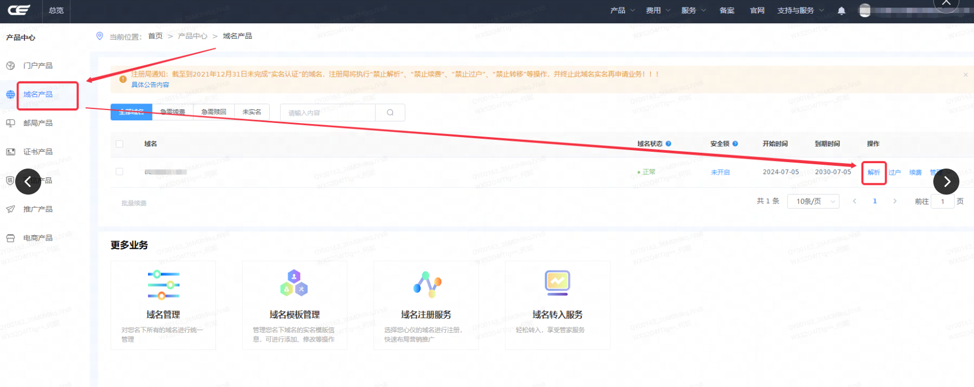974x387 pixels.
Task: Expand the 产品 top menu
Action: [x=622, y=10]
